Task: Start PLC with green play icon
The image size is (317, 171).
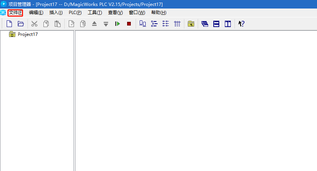Action: (117, 24)
